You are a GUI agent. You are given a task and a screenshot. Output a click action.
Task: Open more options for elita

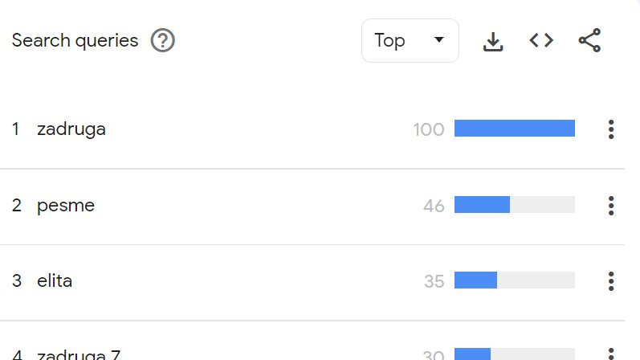pos(611,281)
